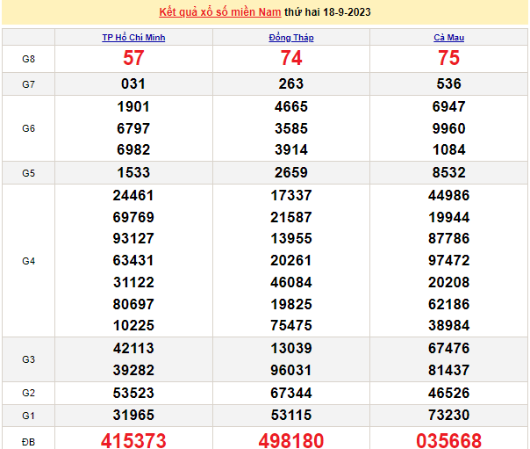The image size is (530, 449).
Task: Open the Cà Mau province link
Action: coord(448,38)
